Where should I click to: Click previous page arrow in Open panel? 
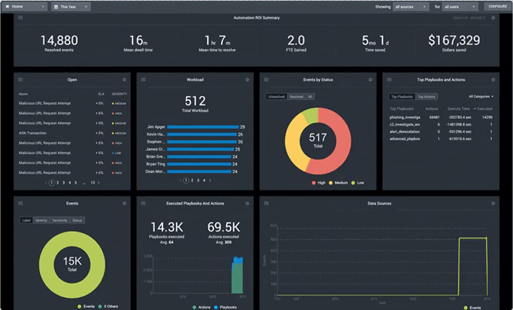46,183
